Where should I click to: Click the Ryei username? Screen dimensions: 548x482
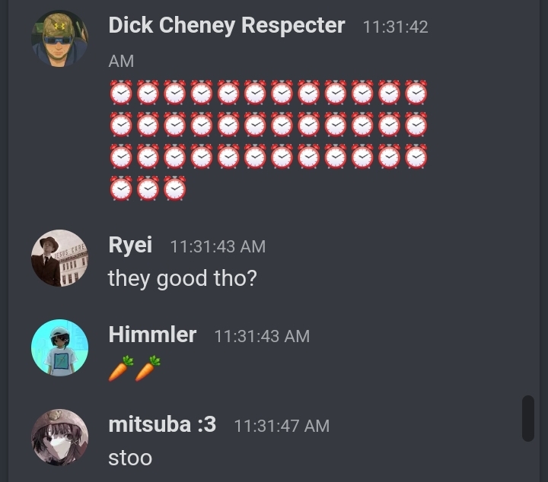click(130, 245)
